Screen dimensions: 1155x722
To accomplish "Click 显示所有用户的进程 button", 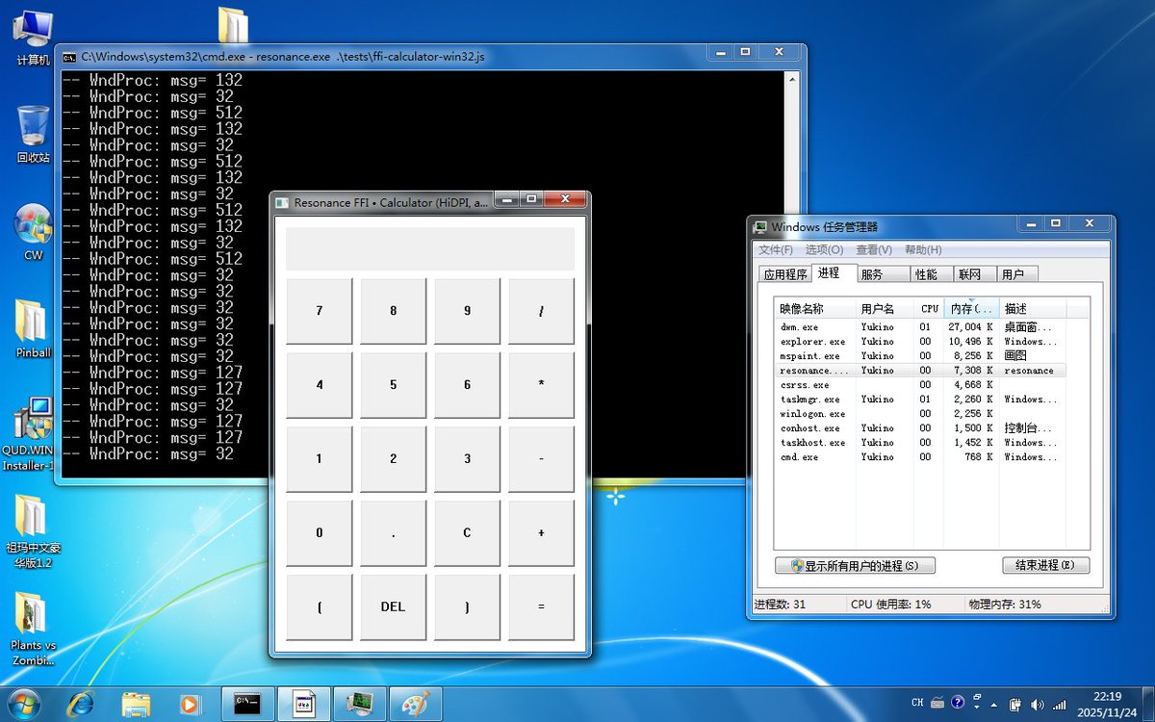I will [x=855, y=565].
